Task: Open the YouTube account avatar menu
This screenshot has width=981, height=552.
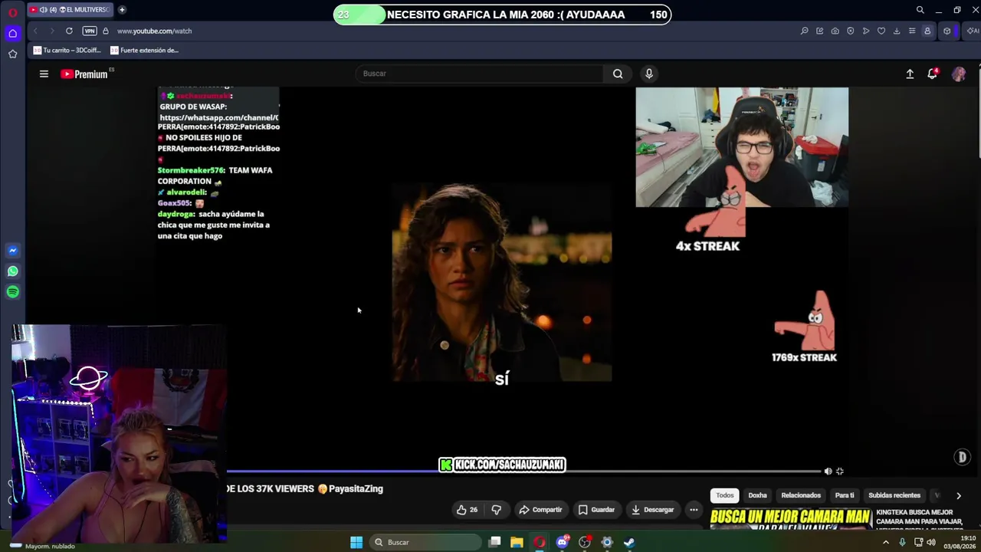Action: (959, 74)
